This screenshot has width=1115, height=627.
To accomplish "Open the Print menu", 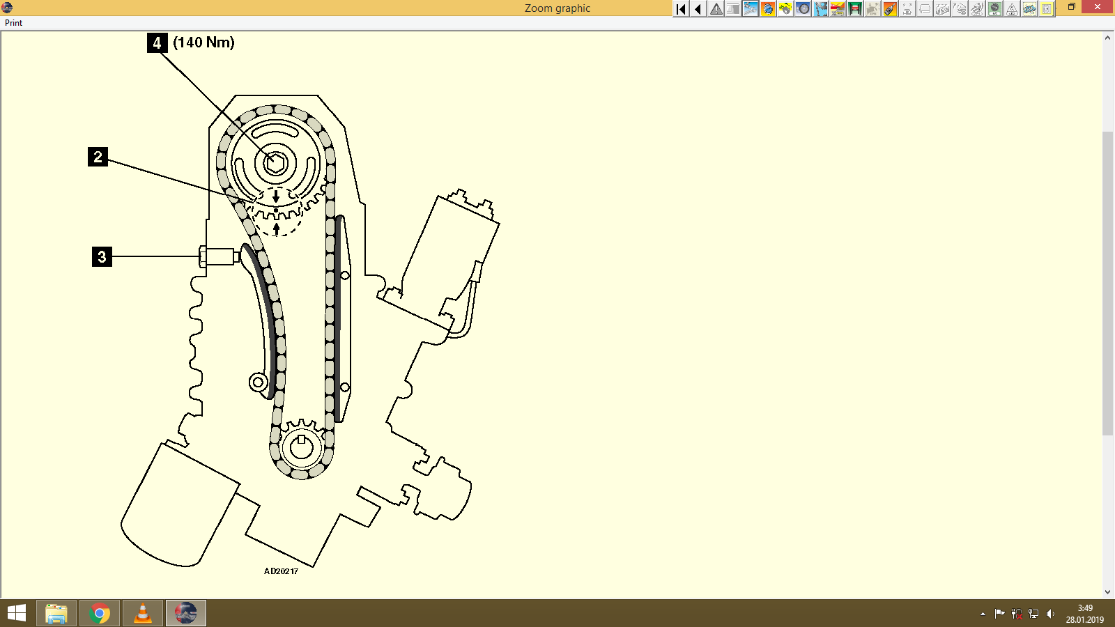I will [x=13, y=23].
